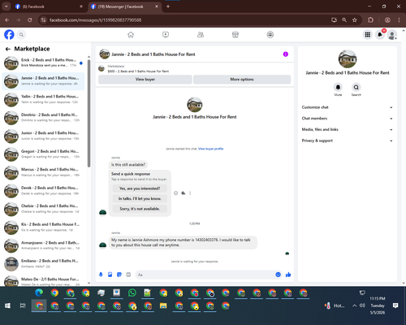406x325 pixels.
Task: Open WhatsApp from the taskbar
Action: coord(132,292)
